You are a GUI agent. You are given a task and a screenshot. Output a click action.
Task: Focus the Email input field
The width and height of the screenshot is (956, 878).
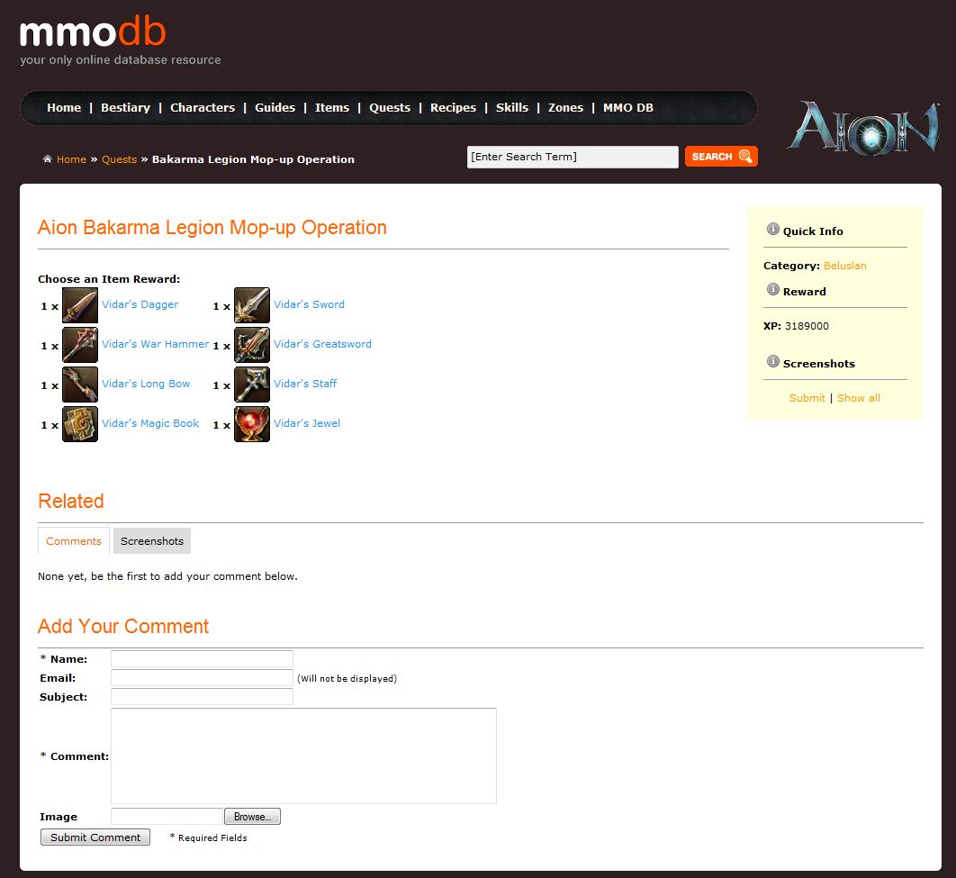point(202,678)
